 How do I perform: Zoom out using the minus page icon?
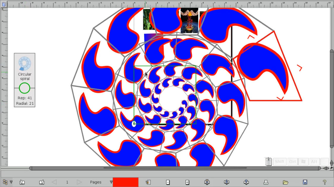tap(168, 182)
